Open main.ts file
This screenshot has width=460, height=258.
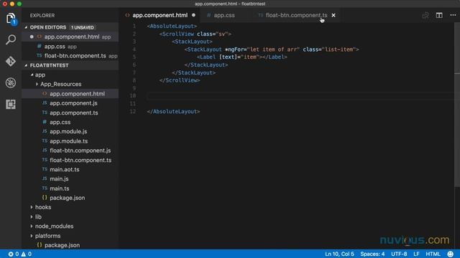coord(70,188)
